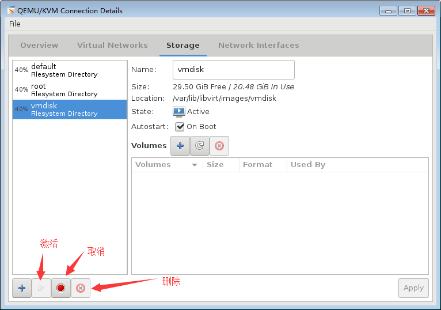
Task: Switch to the Overview tab
Action: pyautogui.click(x=39, y=46)
